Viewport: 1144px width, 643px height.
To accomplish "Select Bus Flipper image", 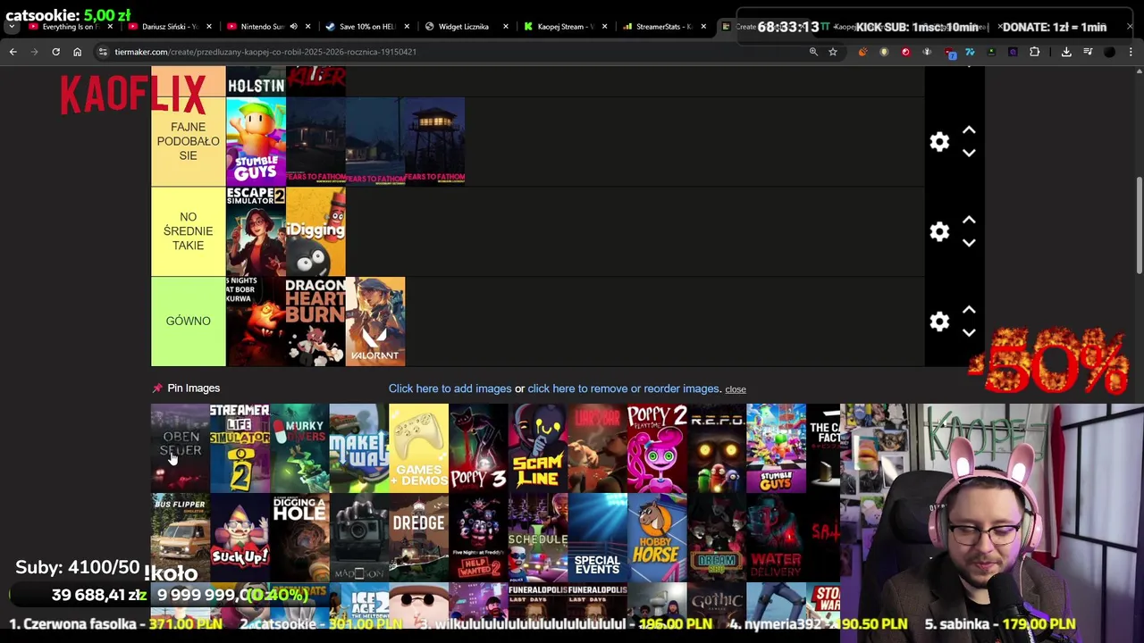I will [180, 538].
